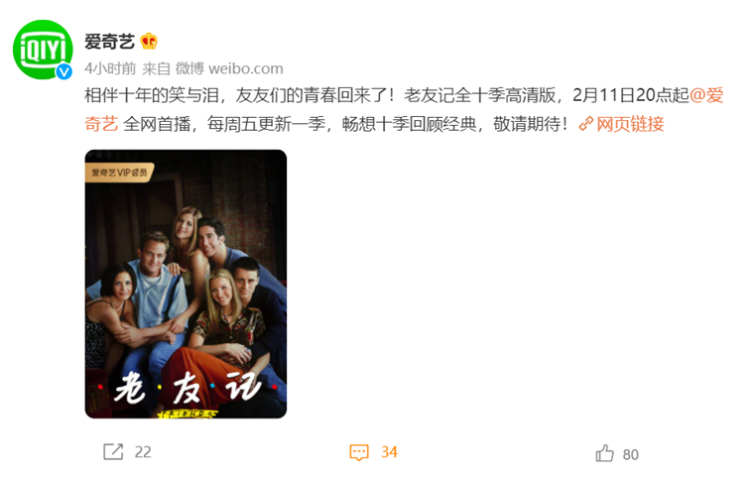Image resolution: width=754 pixels, height=483 pixels.
Task: Click the 微博 weibo.com source link
Action: [x=229, y=68]
